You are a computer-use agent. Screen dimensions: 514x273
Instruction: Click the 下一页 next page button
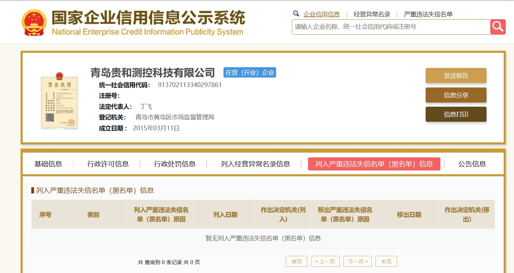(x=358, y=261)
